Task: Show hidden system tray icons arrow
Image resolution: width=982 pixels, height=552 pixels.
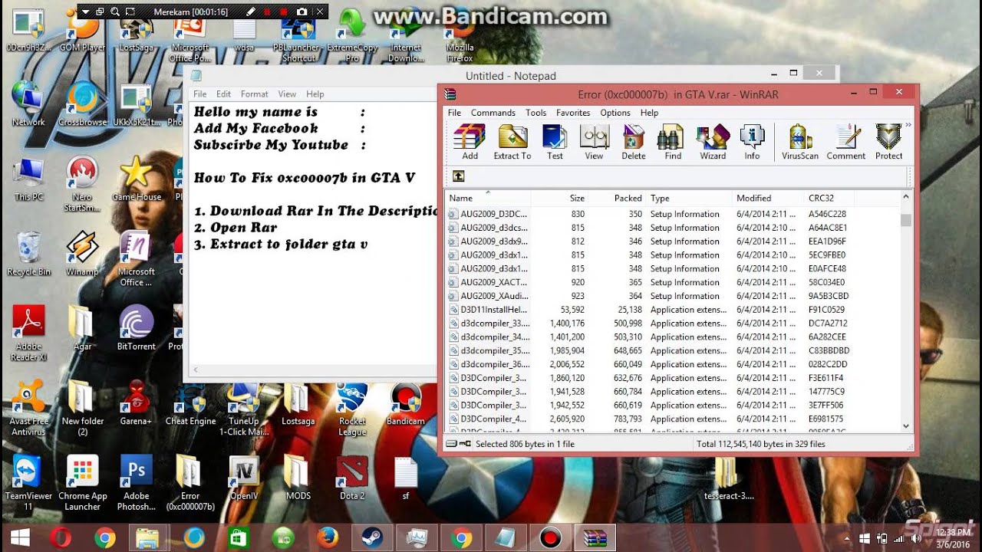Action: [847, 538]
